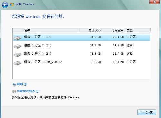This screenshot has width=161, height=118.
Task: Click the load driver disc icon
Action: (x=14, y=91)
